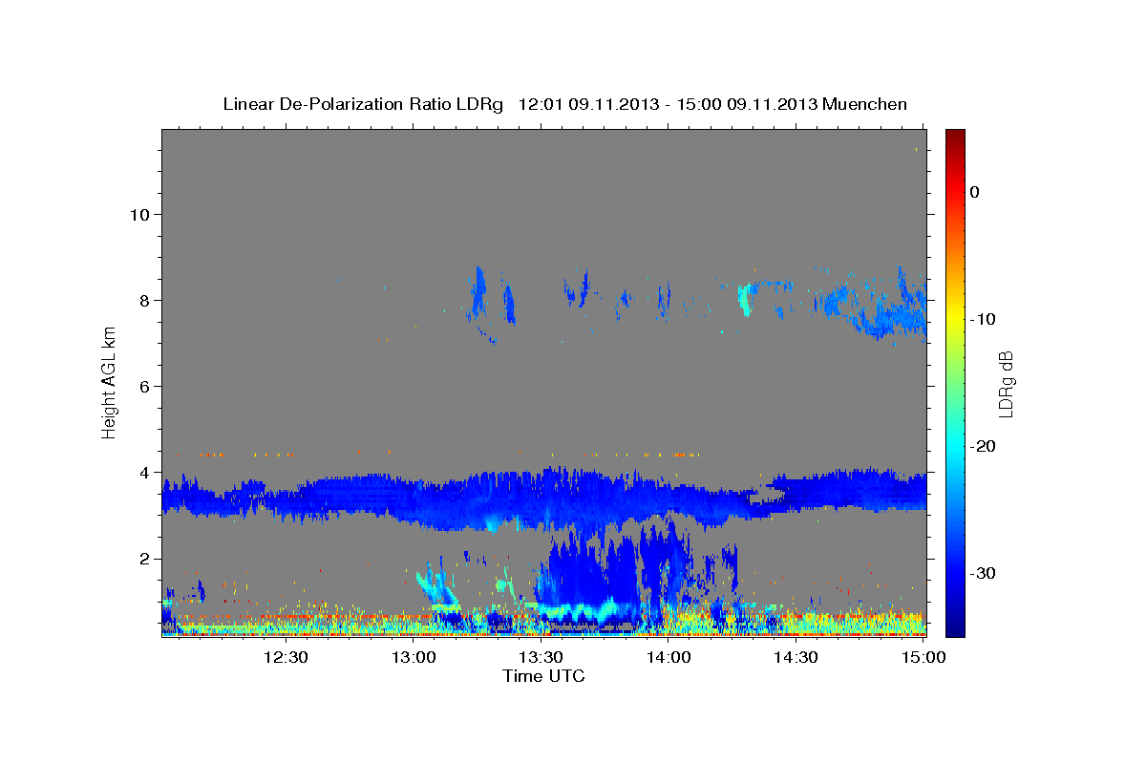Click the 'Muenchen' location text in title
This screenshot has width=1146, height=764.
(x=866, y=104)
